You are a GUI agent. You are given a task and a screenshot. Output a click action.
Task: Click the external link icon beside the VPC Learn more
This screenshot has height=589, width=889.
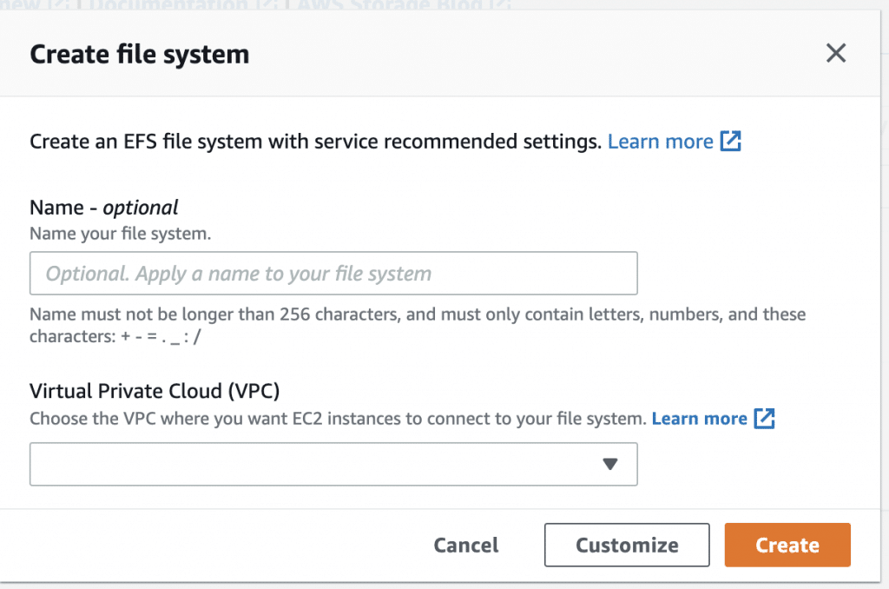tap(765, 419)
